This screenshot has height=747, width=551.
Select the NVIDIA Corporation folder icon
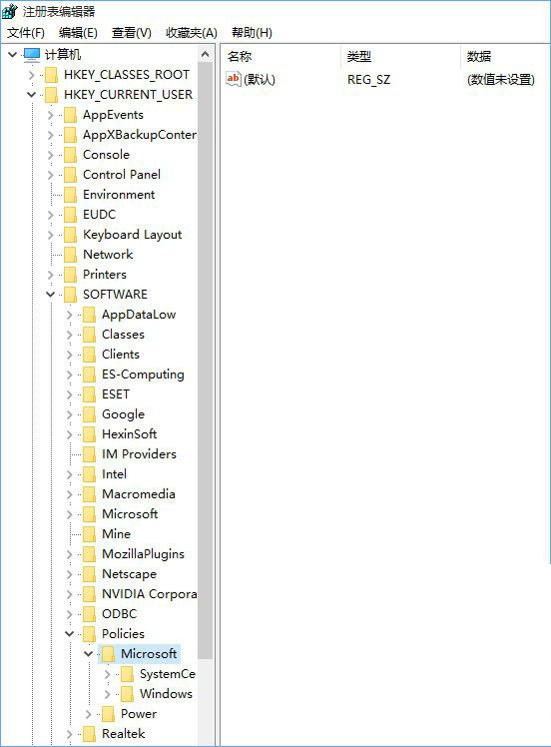[89, 594]
